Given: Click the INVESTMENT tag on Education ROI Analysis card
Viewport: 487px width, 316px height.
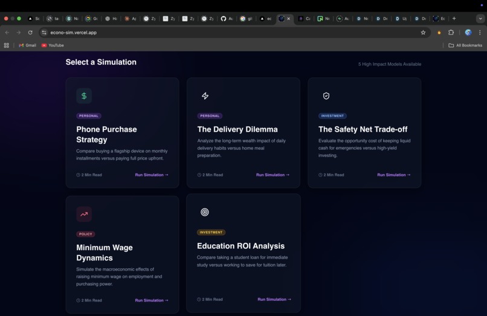Looking at the screenshot, I should pos(211,233).
